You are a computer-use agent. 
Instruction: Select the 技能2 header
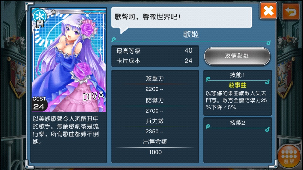tap(237, 122)
